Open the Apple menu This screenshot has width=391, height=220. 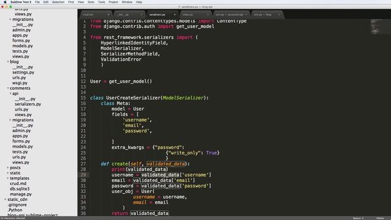coord(5,2)
